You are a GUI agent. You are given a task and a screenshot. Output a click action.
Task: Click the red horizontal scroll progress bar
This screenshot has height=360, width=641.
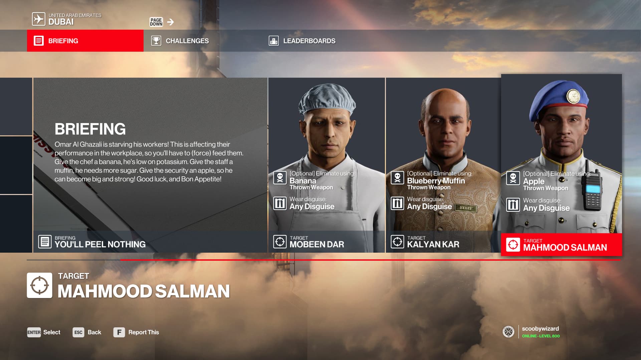pos(370,260)
